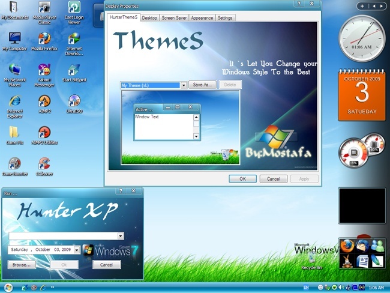This screenshot has width=390, height=293.
Task: Click Messenger people icon in launcher gadget
Action: pyautogui.click(x=377, y=246)
